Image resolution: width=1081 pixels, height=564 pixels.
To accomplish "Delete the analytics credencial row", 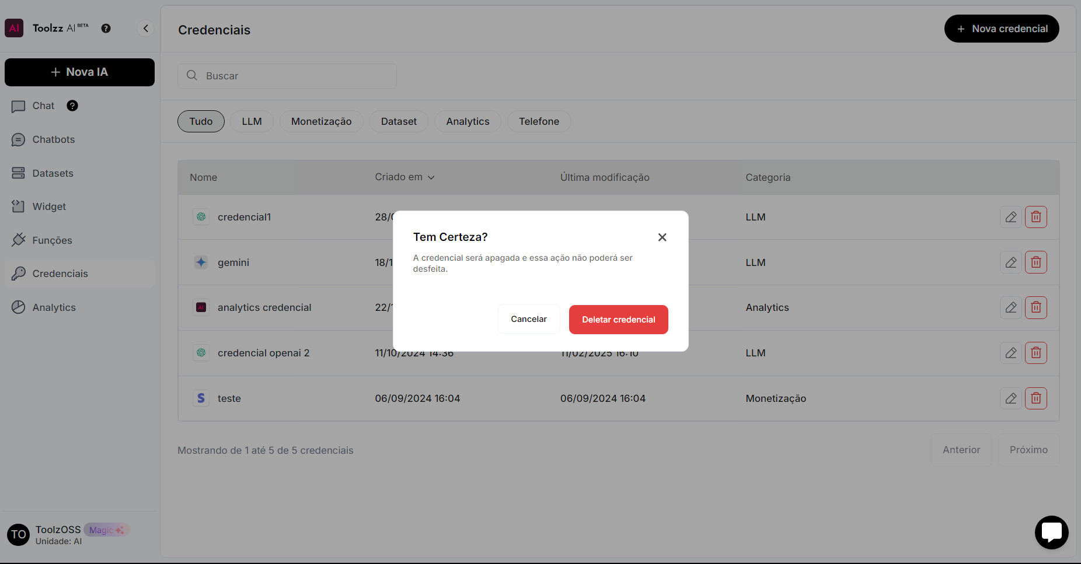I will tap(1036, 307).
